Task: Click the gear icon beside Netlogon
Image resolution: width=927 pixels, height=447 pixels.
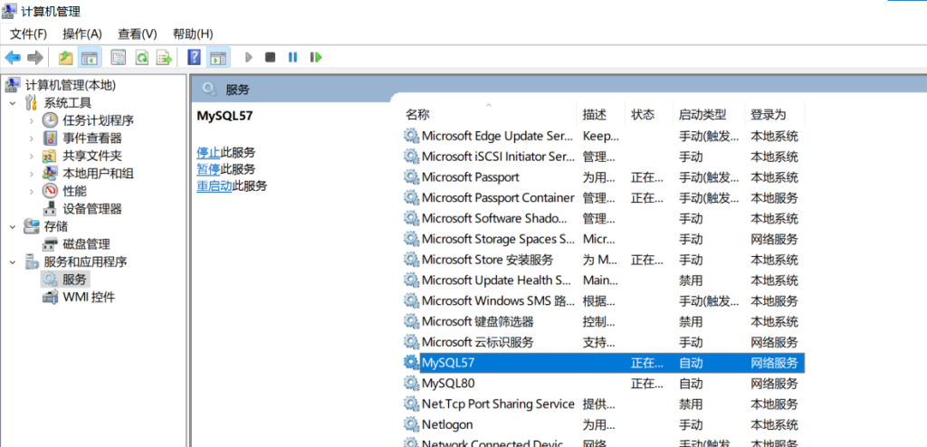Action: tap(411, 424)
